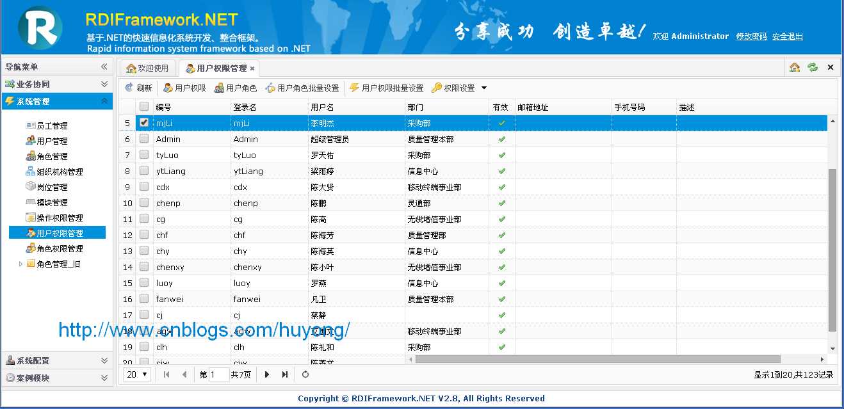
Task: Open 用户角色 user role toolbar item
Action: 236,88
